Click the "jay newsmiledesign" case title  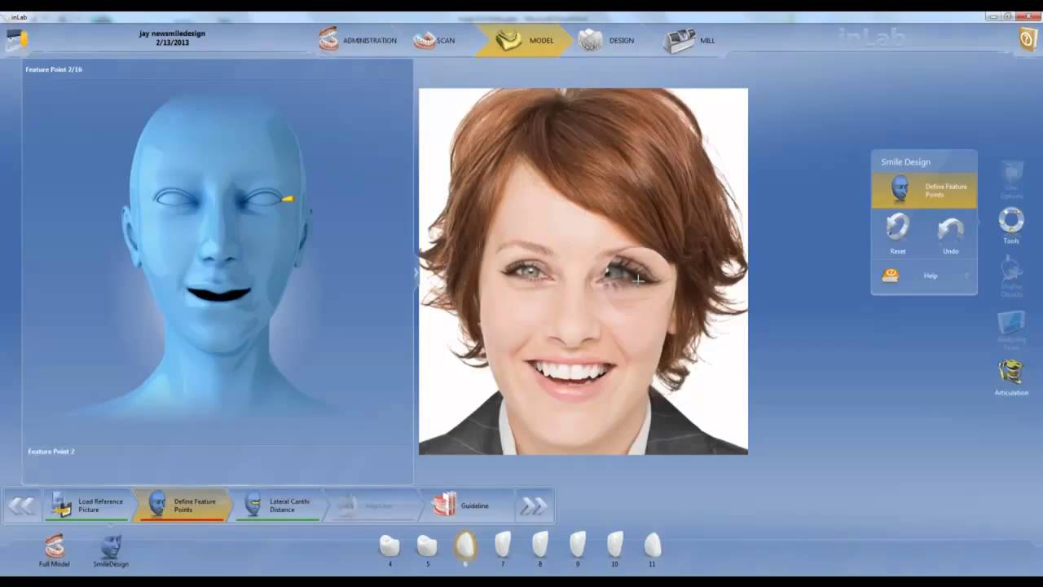pyautogui.click(x=172, y=33)
